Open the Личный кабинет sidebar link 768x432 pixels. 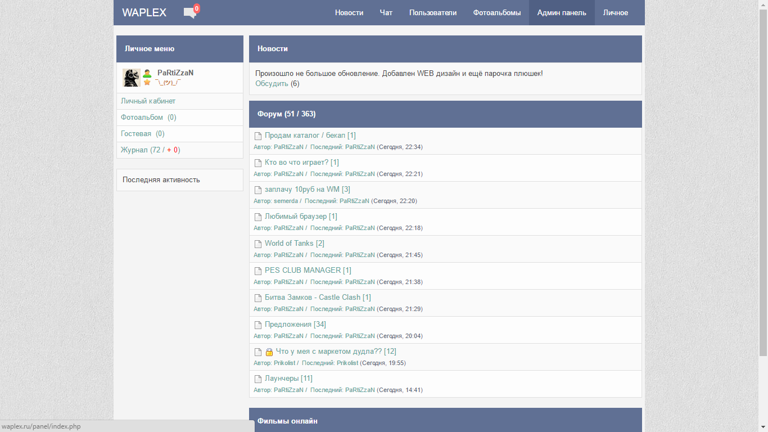148,101
